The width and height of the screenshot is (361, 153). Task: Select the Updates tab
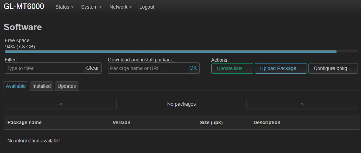tap(67, 86)
